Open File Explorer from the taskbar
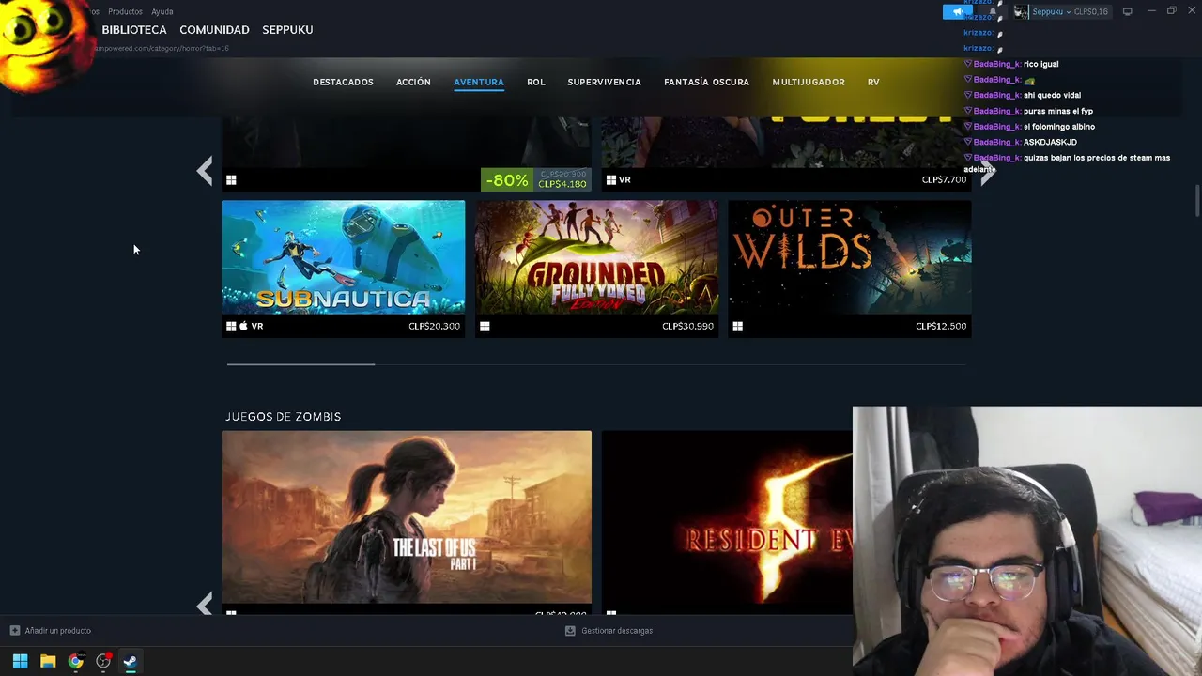Image resolution: width=1202 pixels, height=676 pixels. pyautogui.click(x=48, y=661)
